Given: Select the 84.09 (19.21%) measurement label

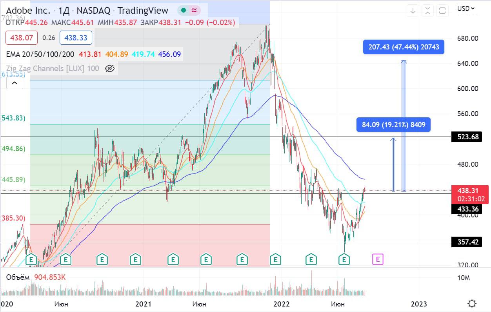Looking at the screenshot, I should coord(393,125).
